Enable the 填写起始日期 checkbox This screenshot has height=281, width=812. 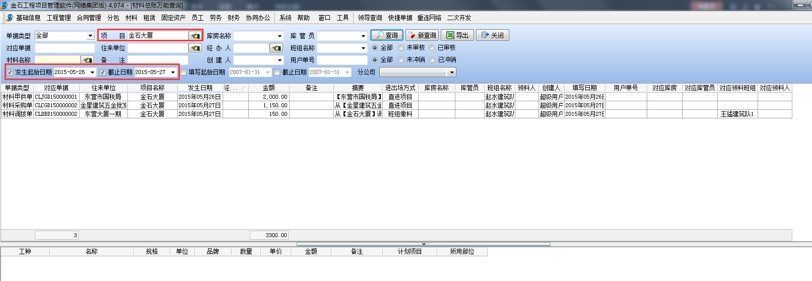183,72
